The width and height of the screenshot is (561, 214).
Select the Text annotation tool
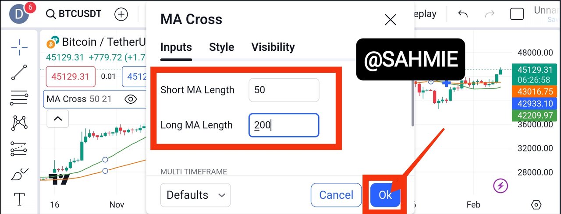pos(19,200)
